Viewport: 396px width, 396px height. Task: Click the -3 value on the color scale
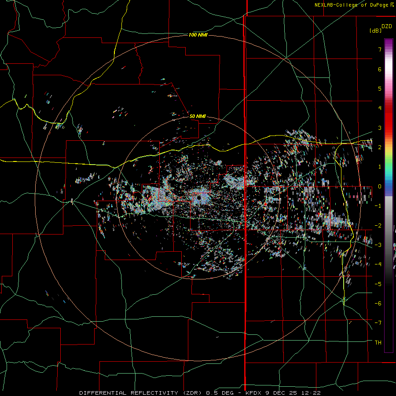tap(378, 245)
